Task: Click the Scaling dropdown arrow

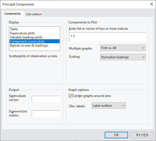Action: 143,57
